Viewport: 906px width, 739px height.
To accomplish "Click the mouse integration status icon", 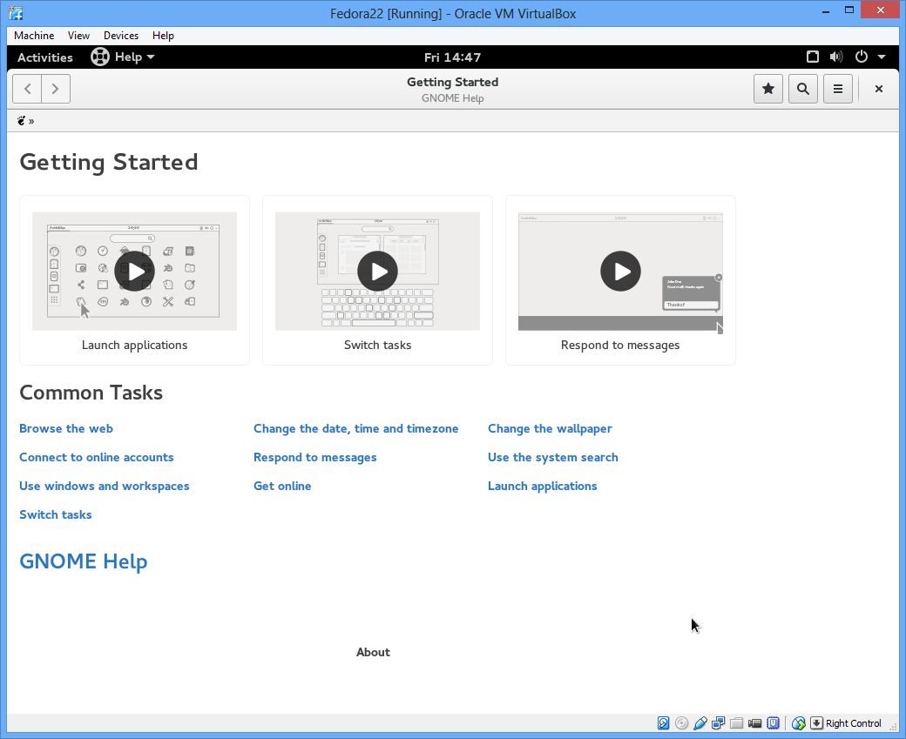I will 799,722.
